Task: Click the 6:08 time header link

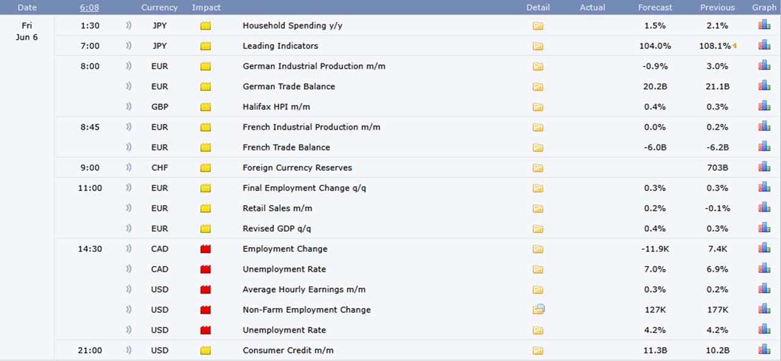Action: pyautogui.click(x=89, y=7)
